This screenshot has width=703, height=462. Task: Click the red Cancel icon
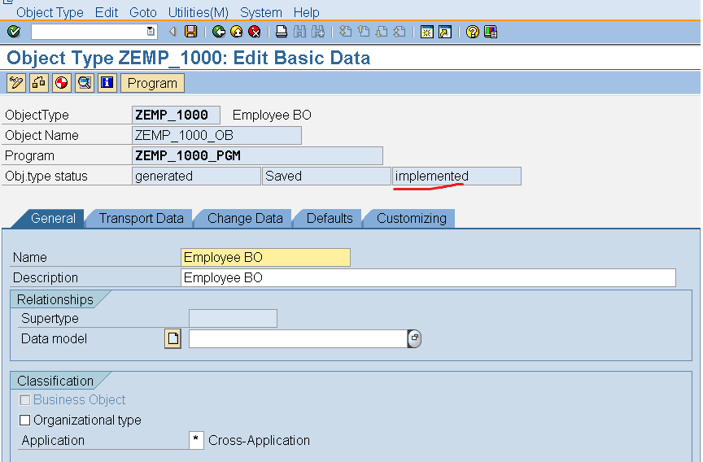(x=254, y=32)
